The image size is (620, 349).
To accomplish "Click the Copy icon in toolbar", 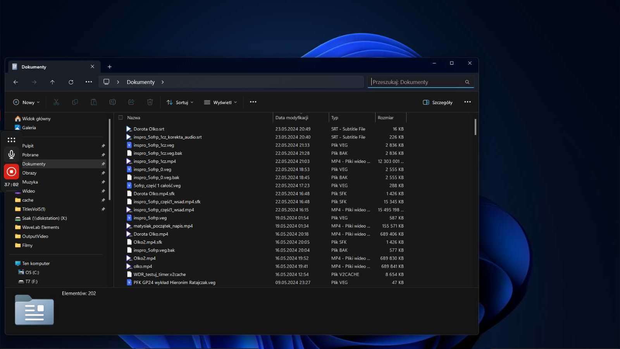I will (75, 102).
